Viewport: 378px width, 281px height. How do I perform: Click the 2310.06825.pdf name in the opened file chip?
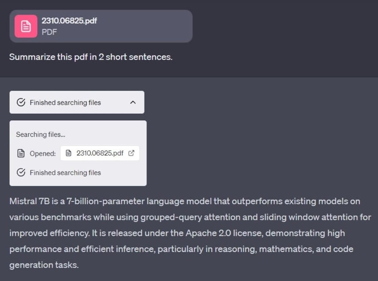(100, 153)
